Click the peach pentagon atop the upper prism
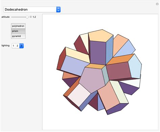 click(101, 36)
